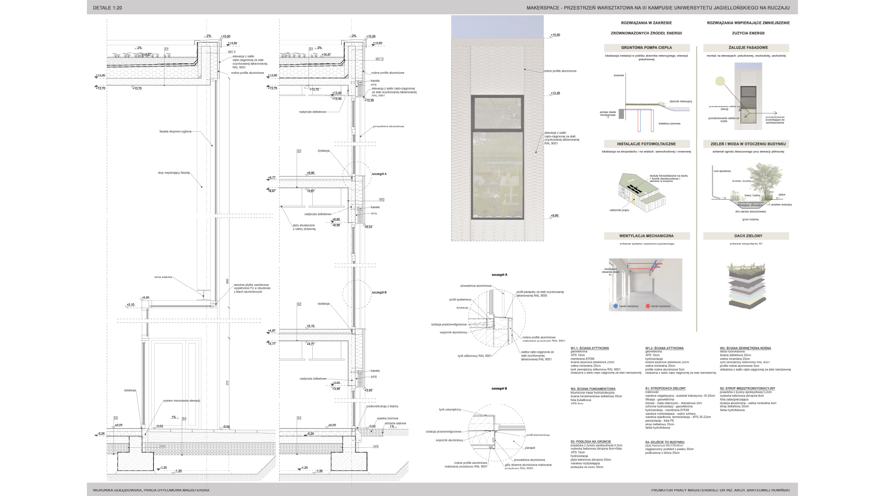883x496 pixels.
Task: Click the 'S1- STROPODACH ZIELONY' legend heading
Action: pos(665,389)
